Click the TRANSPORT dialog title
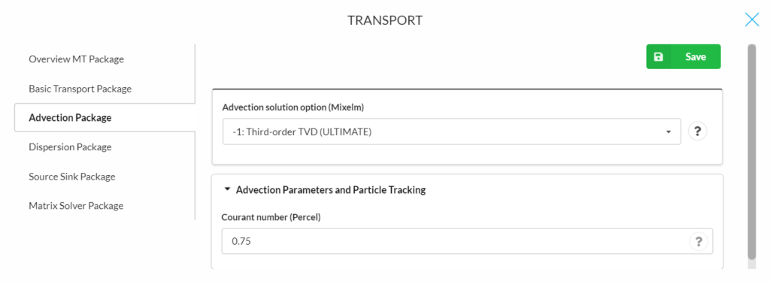The height and width of the screenshot is (284, 770). point(385,20)
